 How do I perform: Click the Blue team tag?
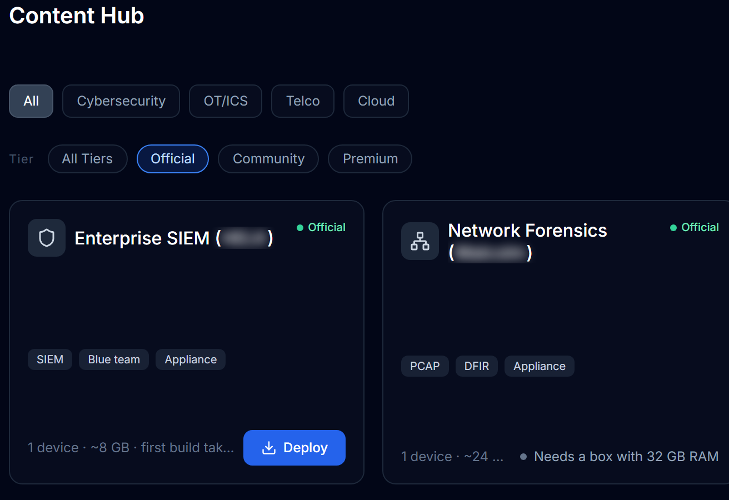click(x=114, y=359)
